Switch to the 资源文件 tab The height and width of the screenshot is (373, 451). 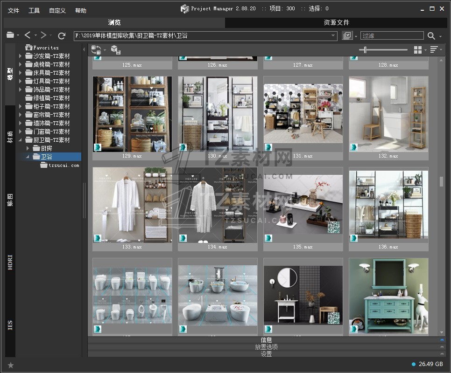[x=336, y=22]
